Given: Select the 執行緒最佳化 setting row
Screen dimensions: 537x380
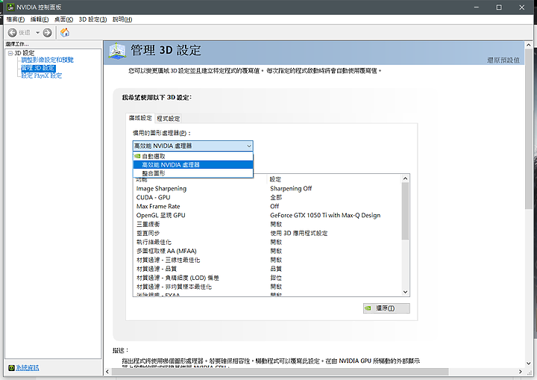Looking at the screenshot, I should point(267,242).
